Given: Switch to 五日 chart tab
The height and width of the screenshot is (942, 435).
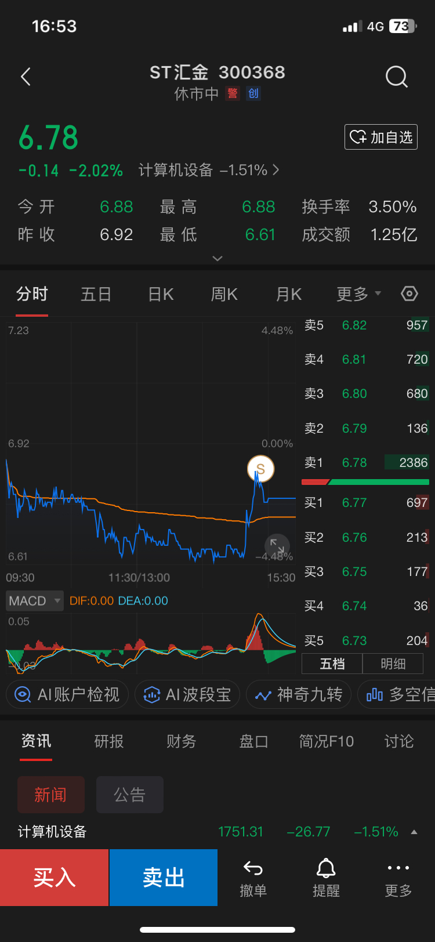Looking at the screenshot, I should [96, 294].
